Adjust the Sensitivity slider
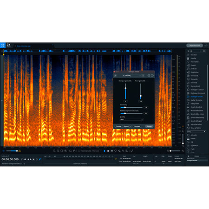The image size is (209, 209). [x=131, y=107]
